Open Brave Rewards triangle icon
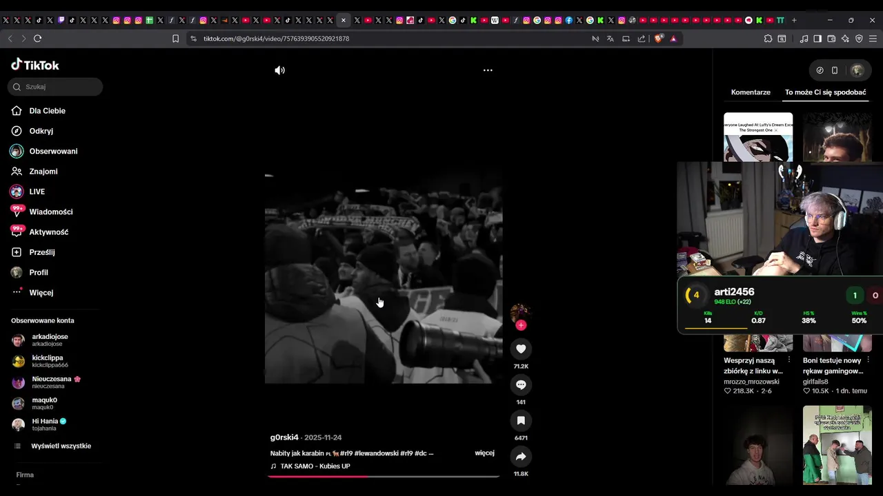This screenshot has width=883, height=496. coord(673,39)
